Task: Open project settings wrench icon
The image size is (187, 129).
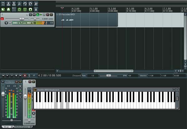Action: click(19, 4)
